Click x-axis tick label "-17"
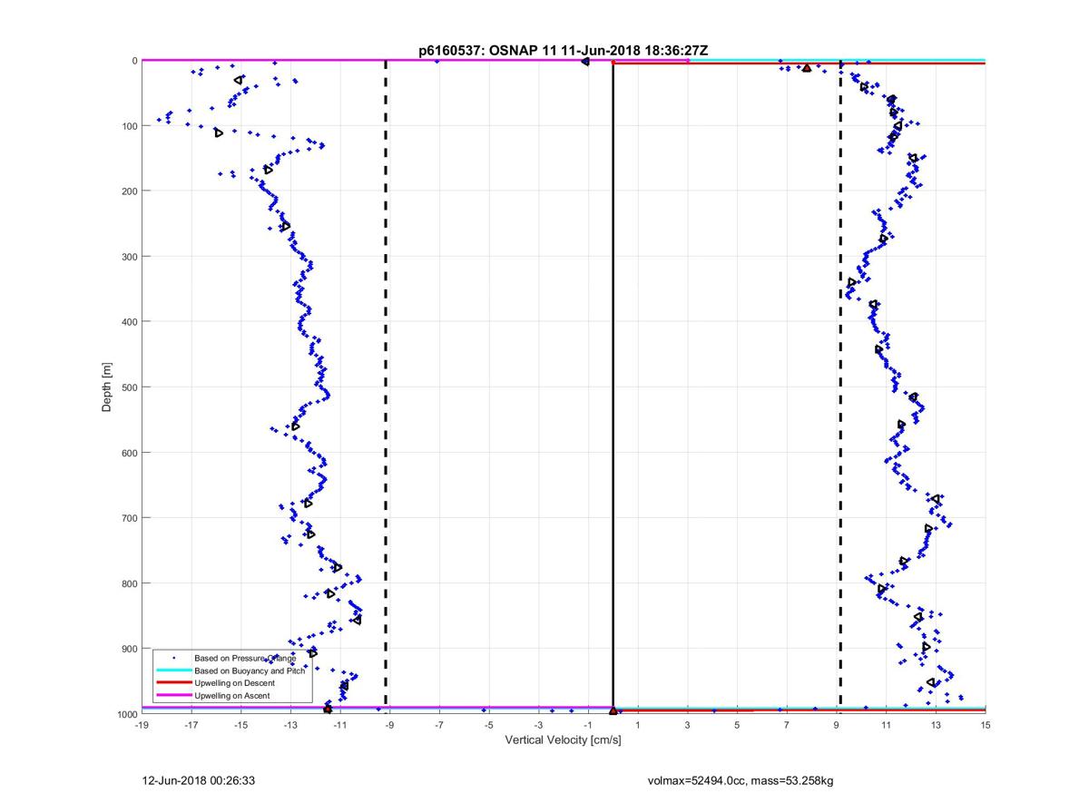The image size is (1089, 803). click(x=191, y=725)
